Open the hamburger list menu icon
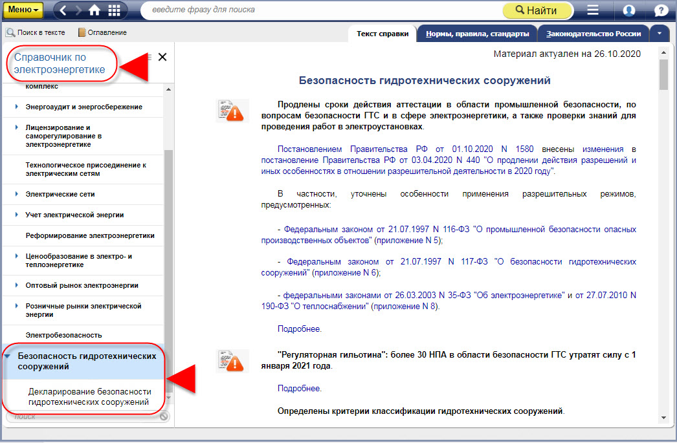This screenshot has width=677, height=443. tap(592, 10)
